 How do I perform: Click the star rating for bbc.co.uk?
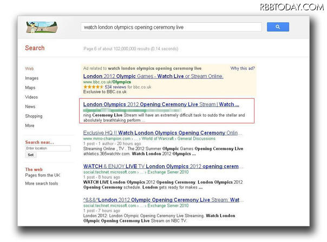click(x=93, y=87)
